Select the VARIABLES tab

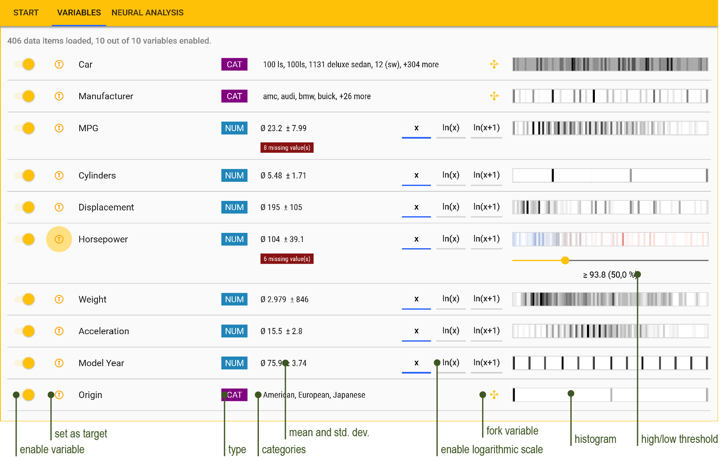click(x=79, y=12)
